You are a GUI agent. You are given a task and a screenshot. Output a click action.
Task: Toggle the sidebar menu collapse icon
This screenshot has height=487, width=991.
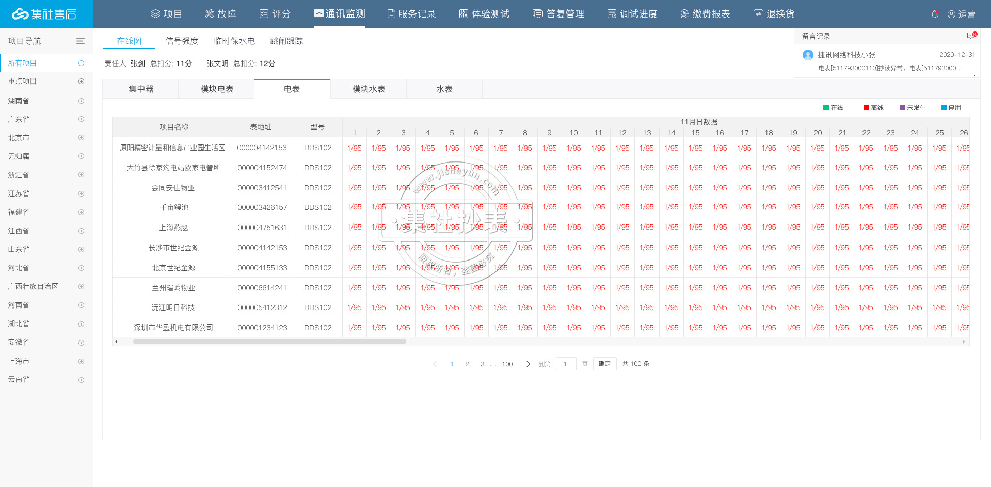tap(80, 41)
